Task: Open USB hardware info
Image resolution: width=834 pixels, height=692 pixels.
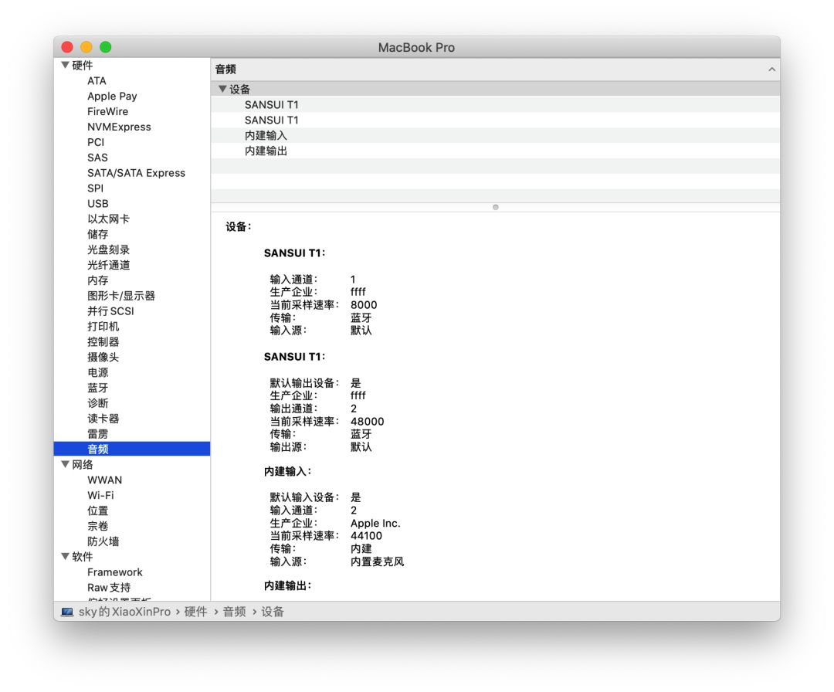Action: [x=98, y=204]
